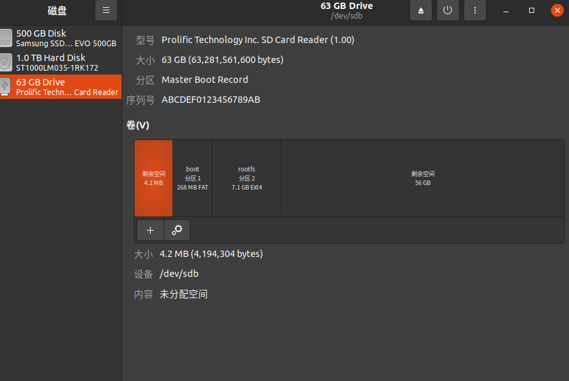Click the SD card reader sidebar icon
This screenshot has width=569, height=381.
tap(6, 86)
